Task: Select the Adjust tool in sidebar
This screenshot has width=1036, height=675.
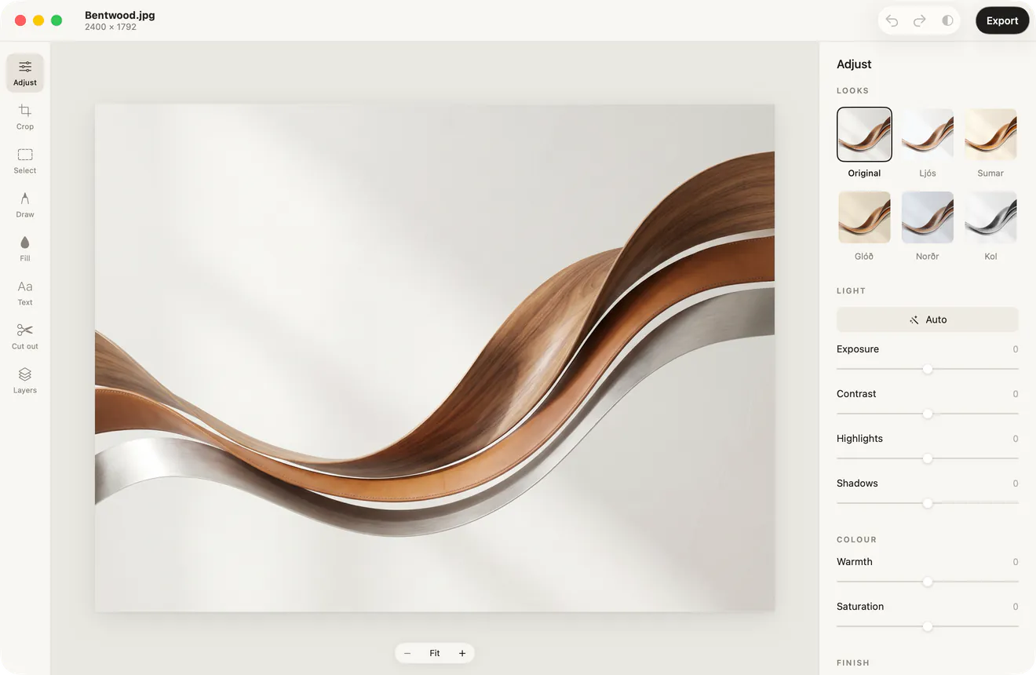Action: point(25,73)
